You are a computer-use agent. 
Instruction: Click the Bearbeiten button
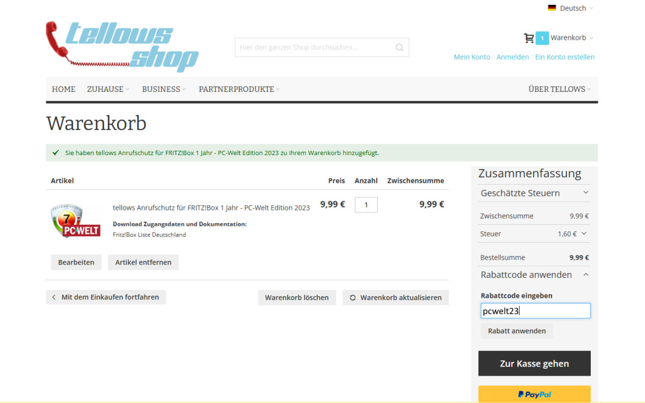click(76, 262)
